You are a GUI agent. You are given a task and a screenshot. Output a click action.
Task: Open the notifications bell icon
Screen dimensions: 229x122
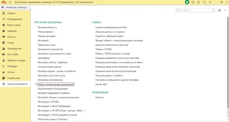[187, 2]
